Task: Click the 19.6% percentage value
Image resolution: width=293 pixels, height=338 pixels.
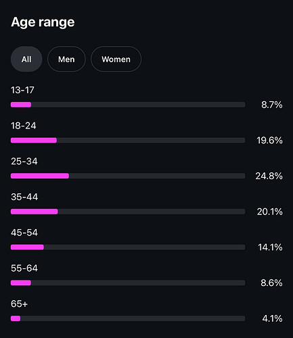Action: pos(269,141)
